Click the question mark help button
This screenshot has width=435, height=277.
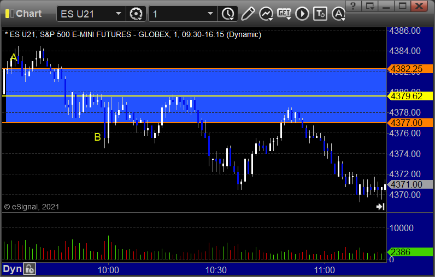click(x=353, y=6)
